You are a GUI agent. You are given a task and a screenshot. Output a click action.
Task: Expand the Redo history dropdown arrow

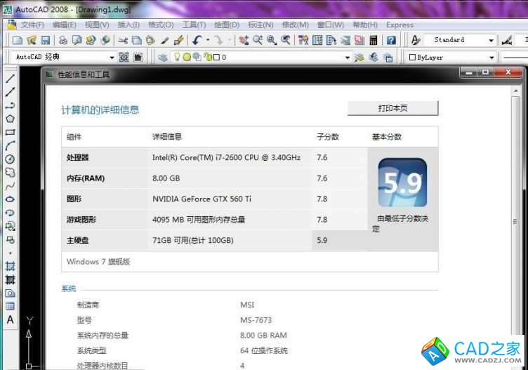pos(230,41)
